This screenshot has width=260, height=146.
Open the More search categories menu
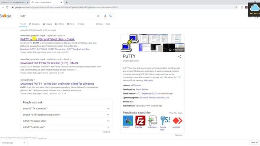tap(81, 24)
